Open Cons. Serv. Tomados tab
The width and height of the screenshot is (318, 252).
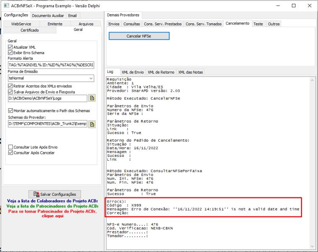pyautogui.click(x=204, y=24)
